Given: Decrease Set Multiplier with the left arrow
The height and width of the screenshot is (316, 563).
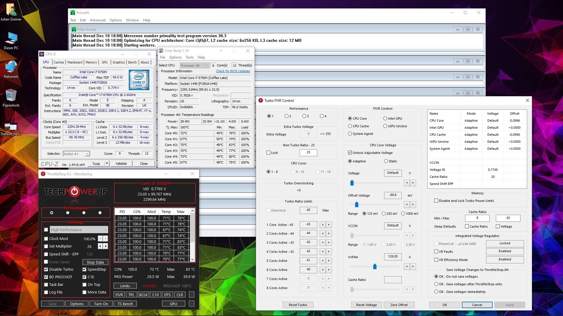Looking at the screenshot, I should pos(100,246).
